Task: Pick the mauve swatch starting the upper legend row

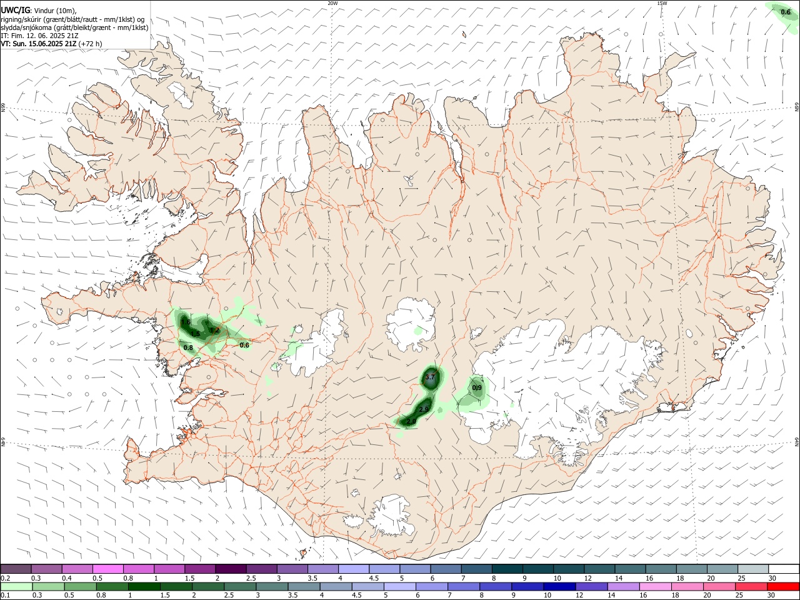Action: click(16, 569)
